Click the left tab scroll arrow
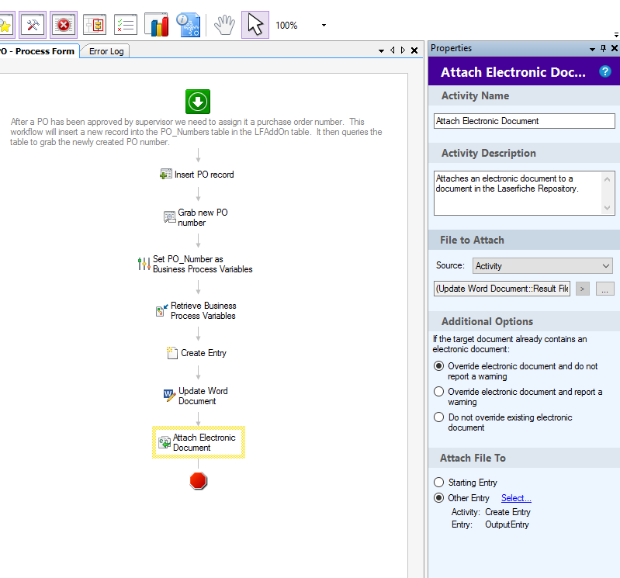Image resolution: width=620 pixels, height=578 pixels. pos(392,50)
